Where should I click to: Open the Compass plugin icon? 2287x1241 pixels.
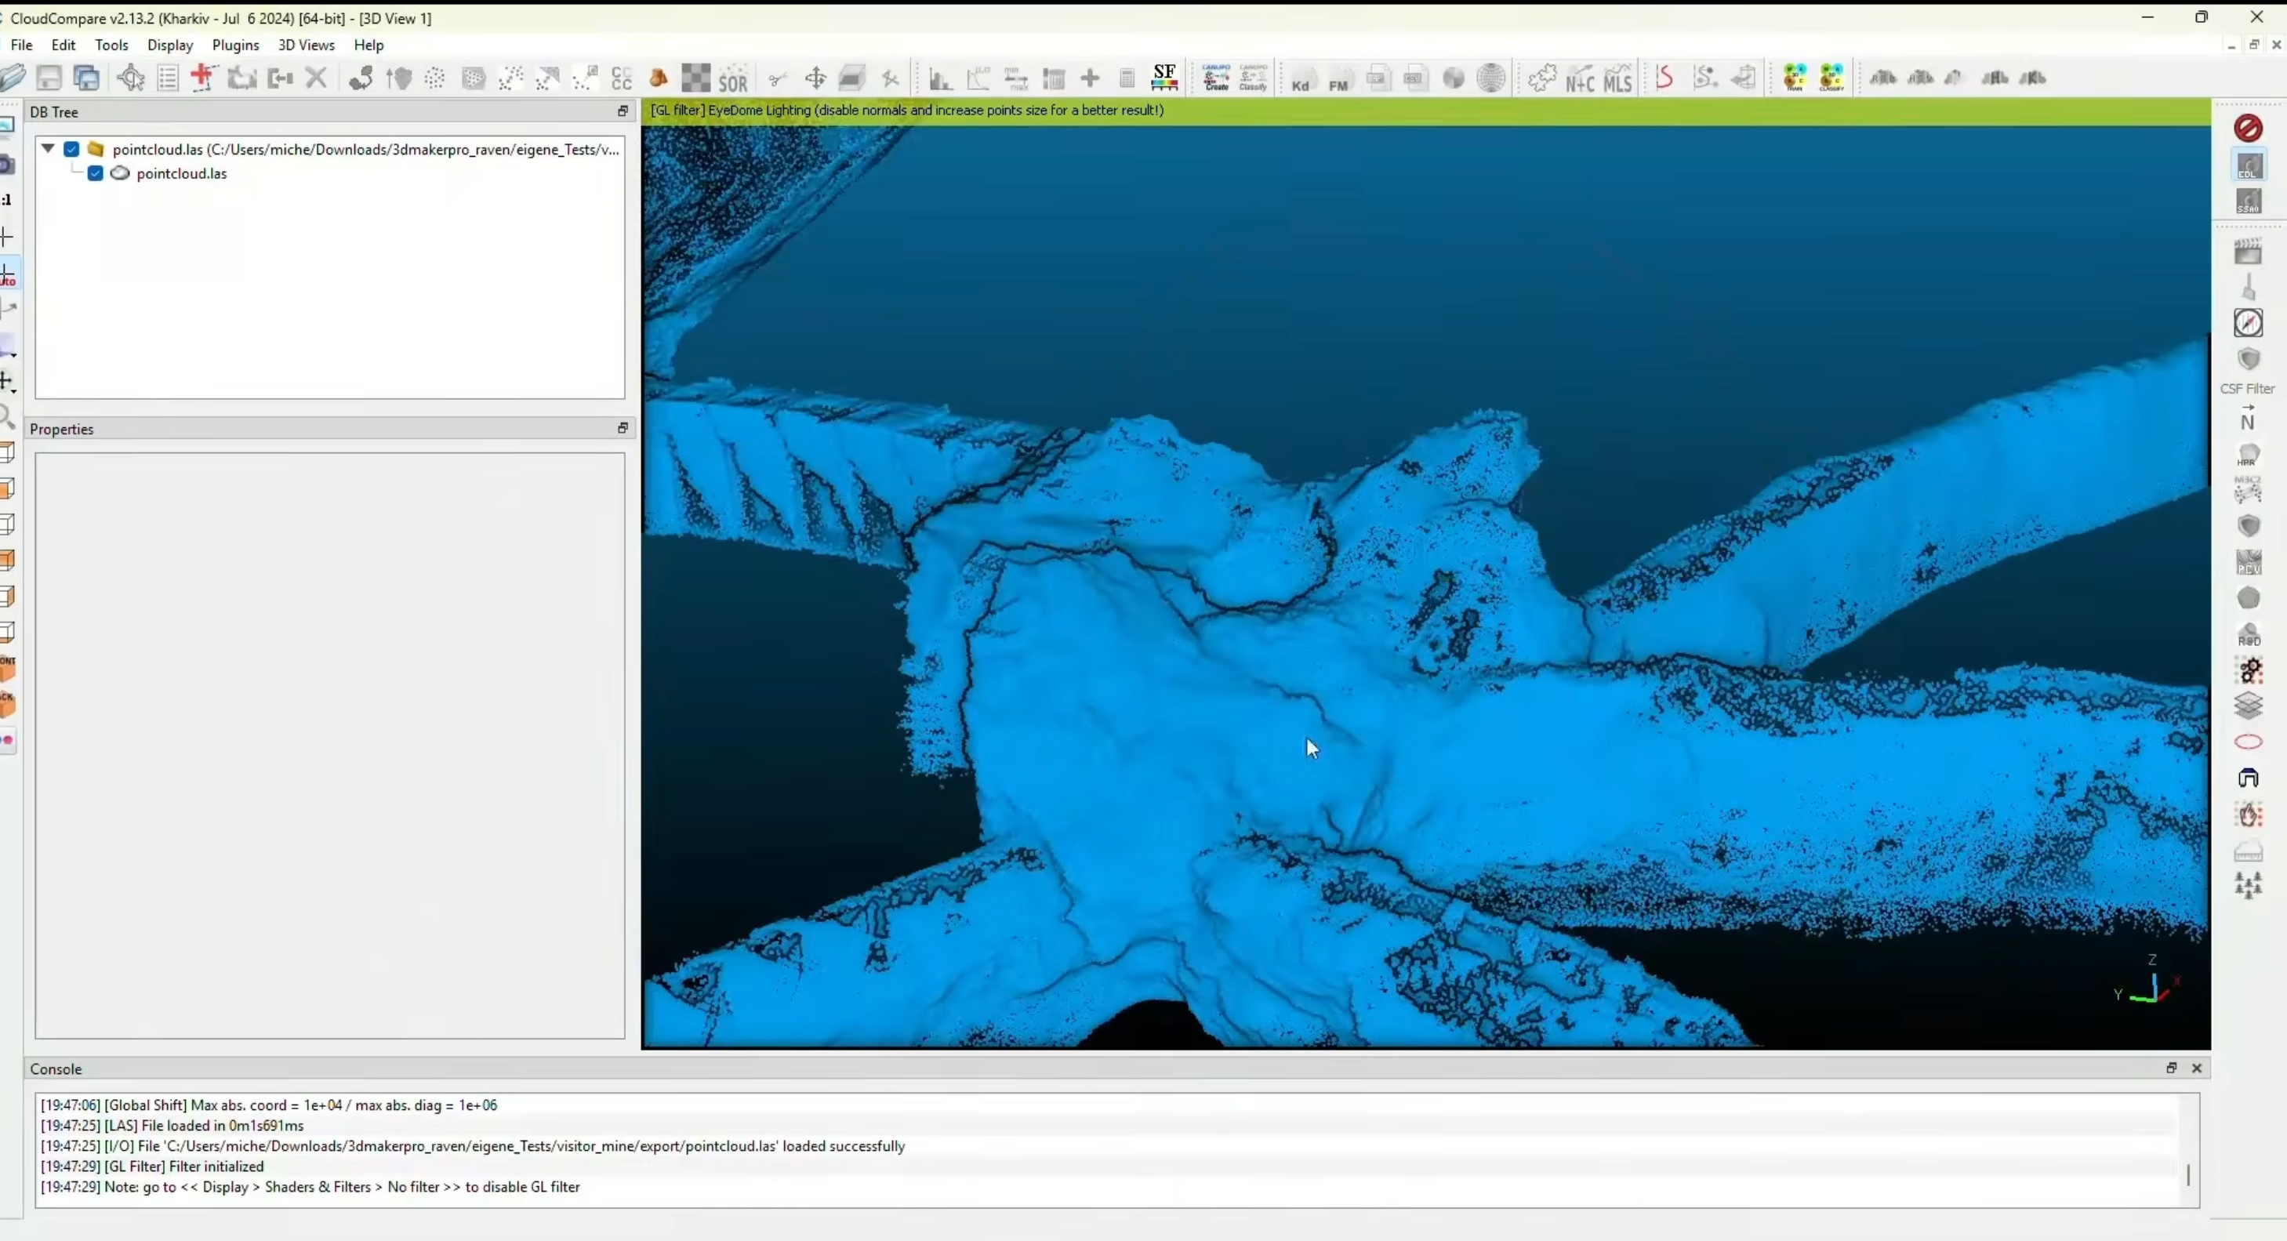tap(2248, 323)
